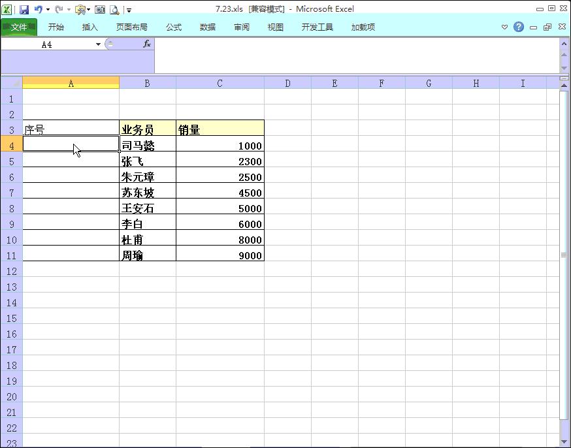Select the cell containing 杜甫

coord(148,238)
